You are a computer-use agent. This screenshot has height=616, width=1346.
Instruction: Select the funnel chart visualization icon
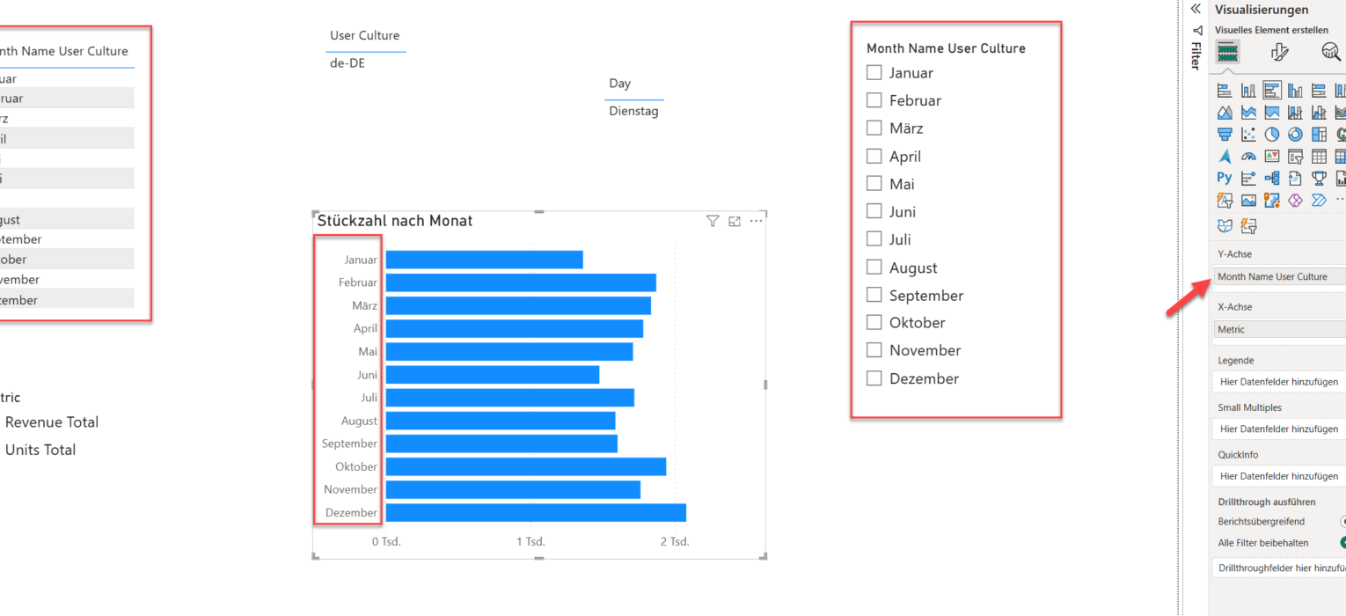[x=1225, y=135]
